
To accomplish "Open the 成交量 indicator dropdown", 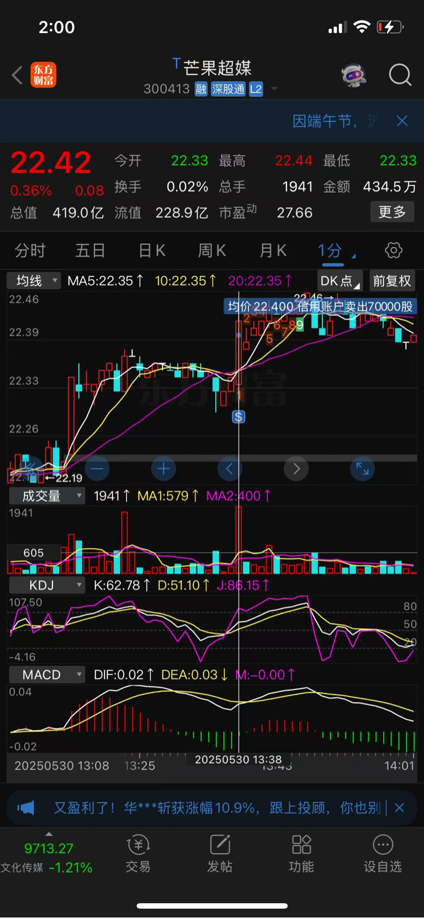I will pos(47,496).
